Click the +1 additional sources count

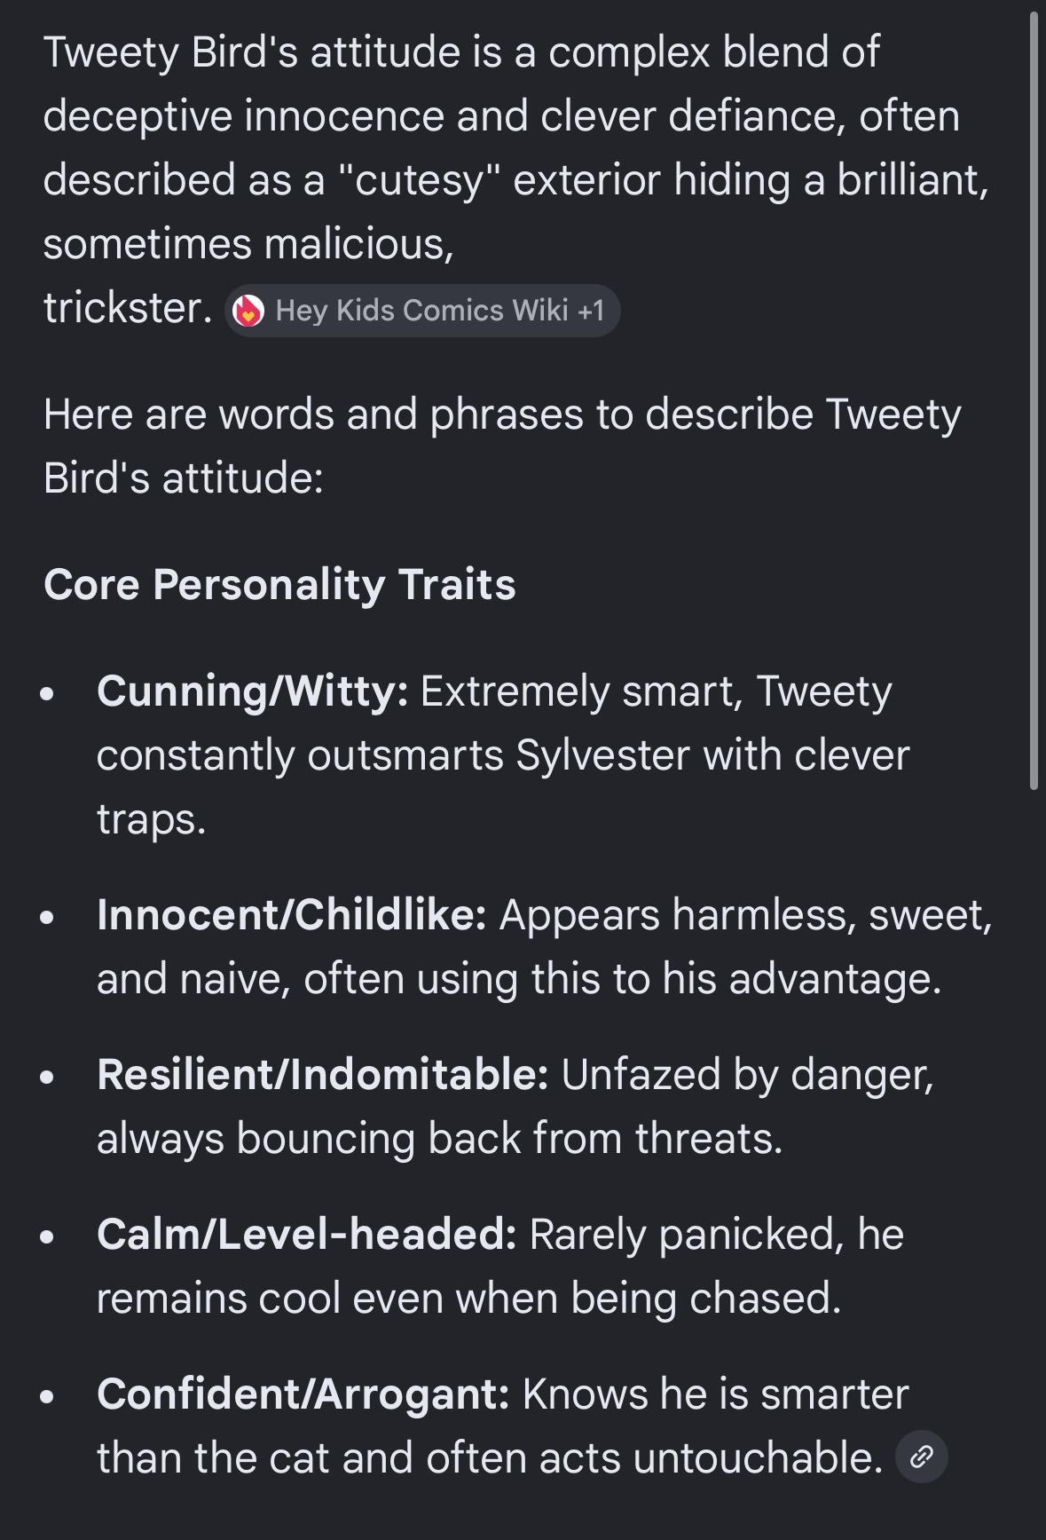591,311
